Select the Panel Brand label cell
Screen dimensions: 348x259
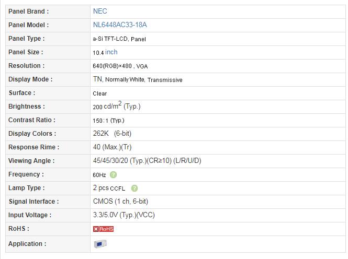tap(48, 11)
